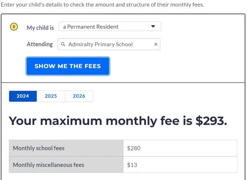Open the 'a Permanent Resident' selection box
This screenshot has height=180, width=247.
tap(110, 27)
